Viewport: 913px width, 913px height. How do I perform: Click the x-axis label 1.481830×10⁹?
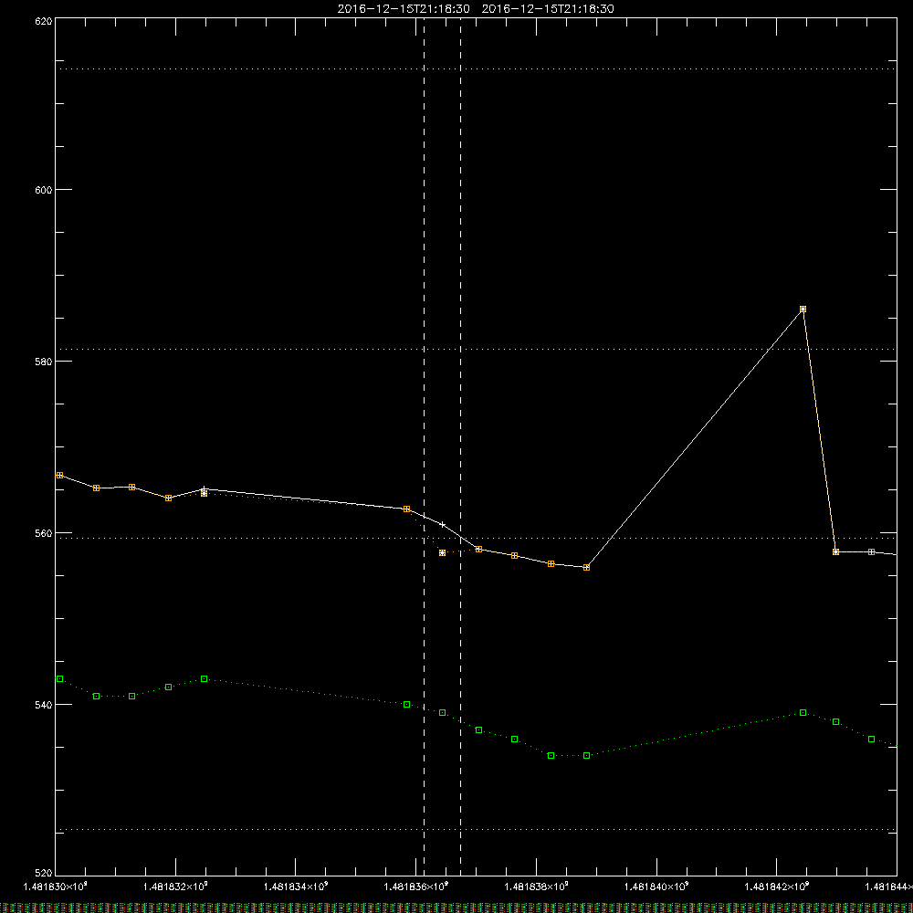(x=56, y=887)
